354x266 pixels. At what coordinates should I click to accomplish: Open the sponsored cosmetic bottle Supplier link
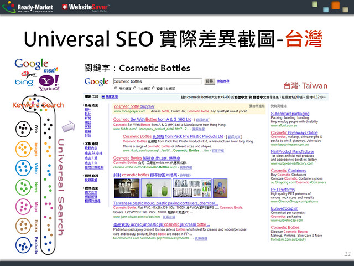click(x=134, y=106)
